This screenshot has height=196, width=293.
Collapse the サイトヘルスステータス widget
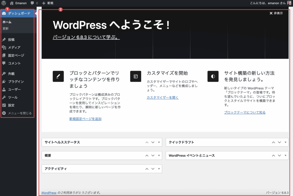tap(147, 142)
